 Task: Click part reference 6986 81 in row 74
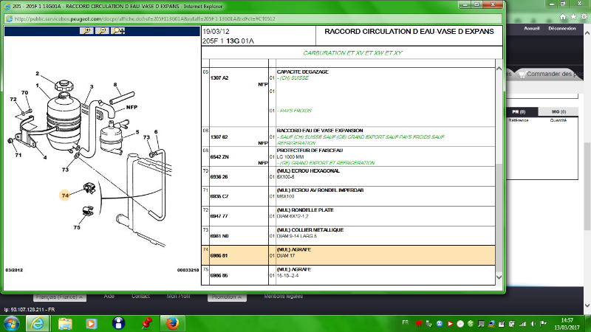click(219, 255)
